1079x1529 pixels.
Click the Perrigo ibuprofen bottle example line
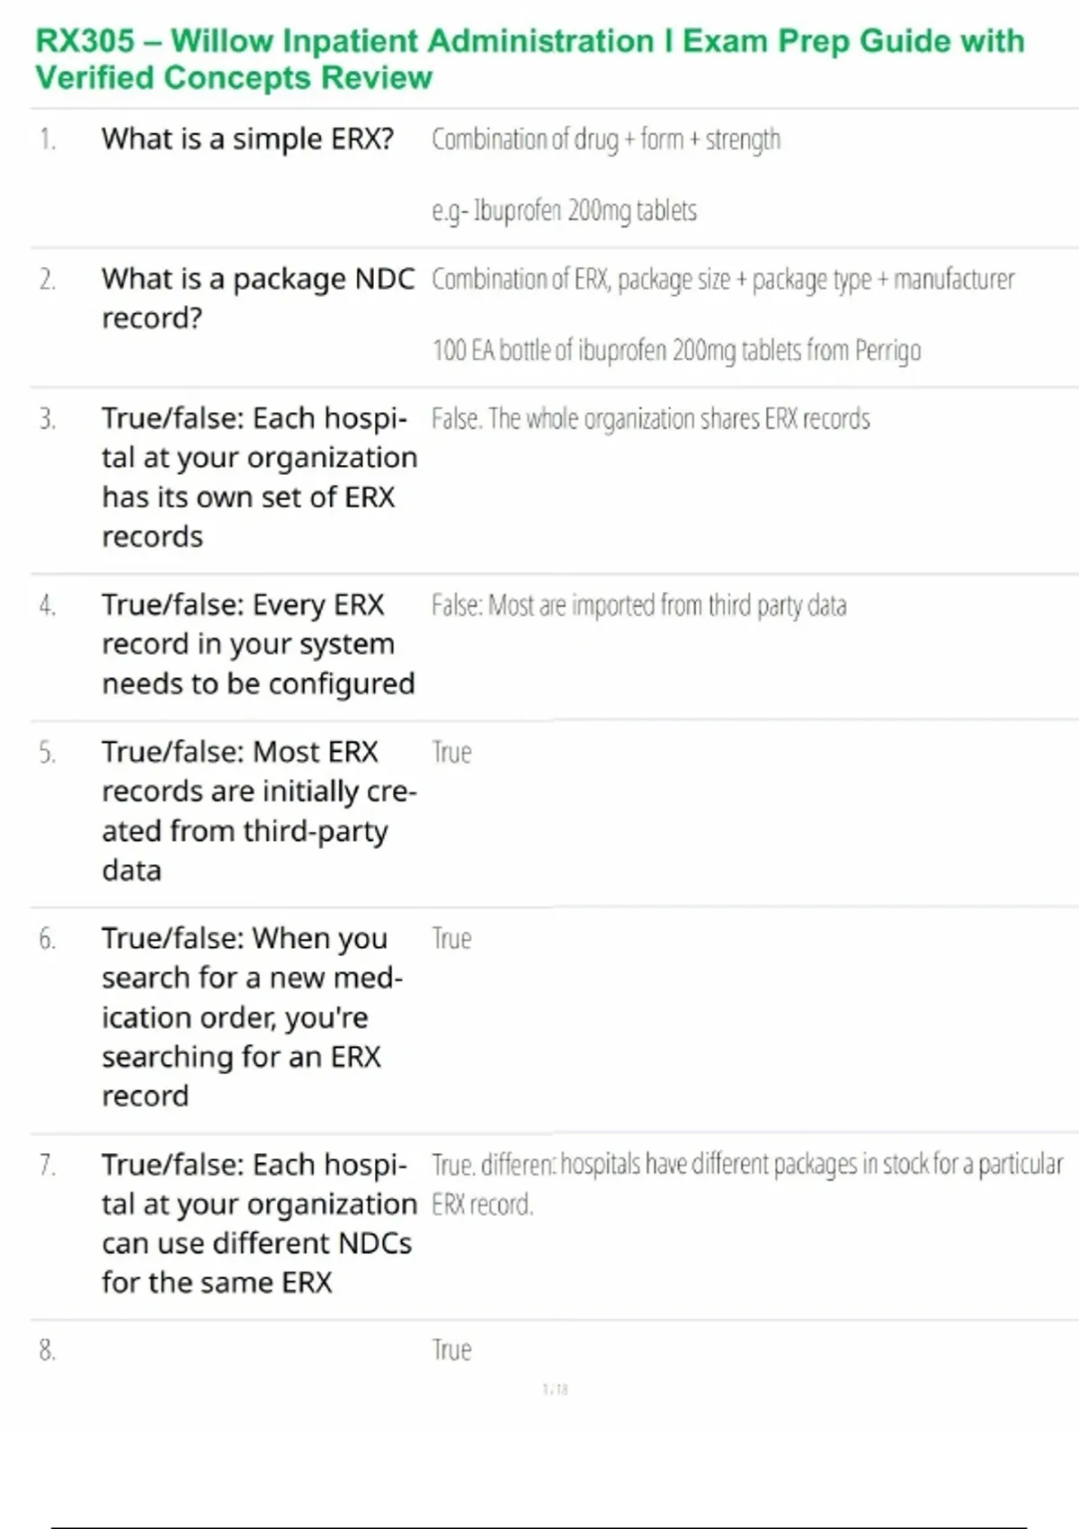click(x=676, y=350)
